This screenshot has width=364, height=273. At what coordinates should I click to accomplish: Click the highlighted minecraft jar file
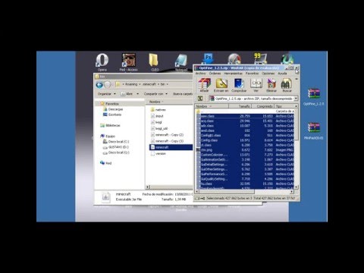171,147
